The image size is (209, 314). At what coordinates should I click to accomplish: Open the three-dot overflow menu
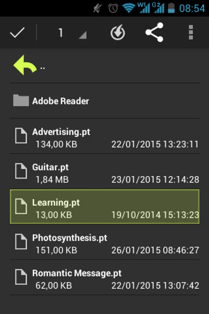point(190,33)
